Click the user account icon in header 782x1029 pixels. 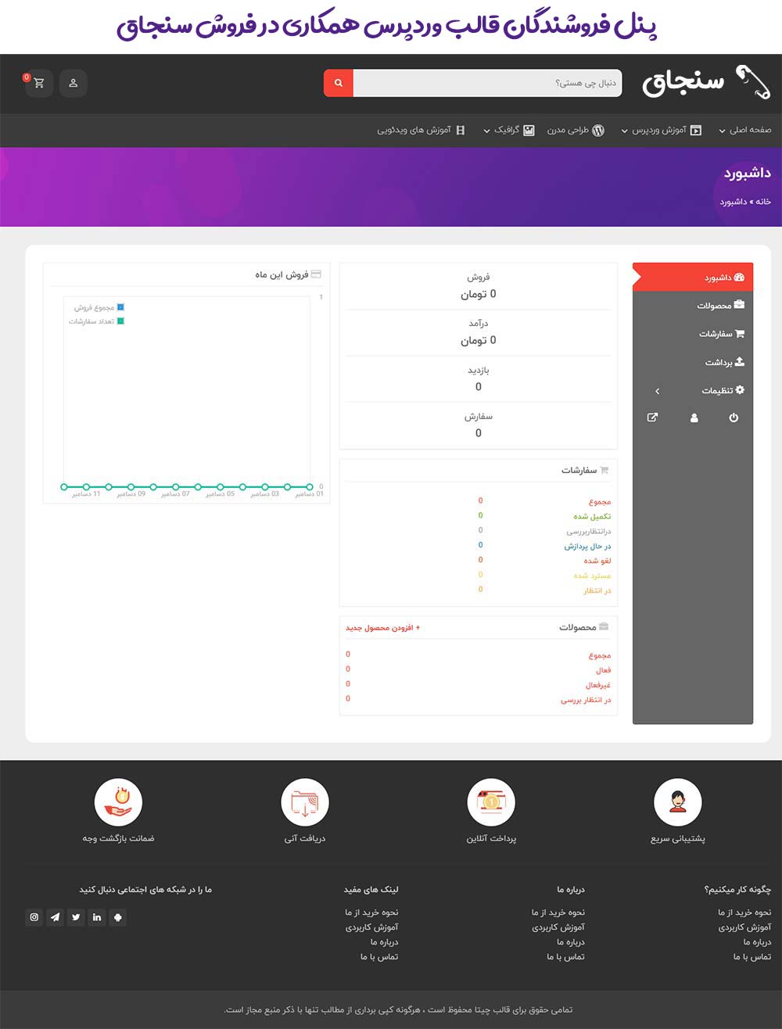(74, 83)
